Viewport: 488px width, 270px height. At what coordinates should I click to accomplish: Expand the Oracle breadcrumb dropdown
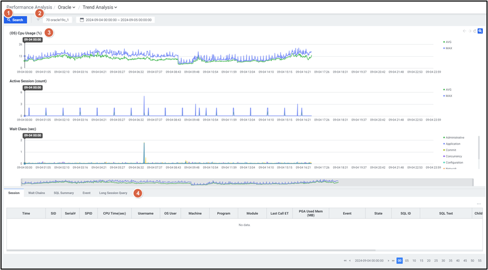point(67,7)
